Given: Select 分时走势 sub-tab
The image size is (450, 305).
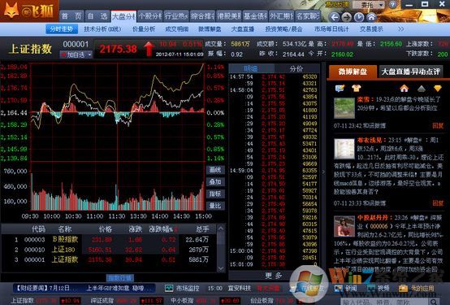Looking at the screenshot, I should 62,29.
